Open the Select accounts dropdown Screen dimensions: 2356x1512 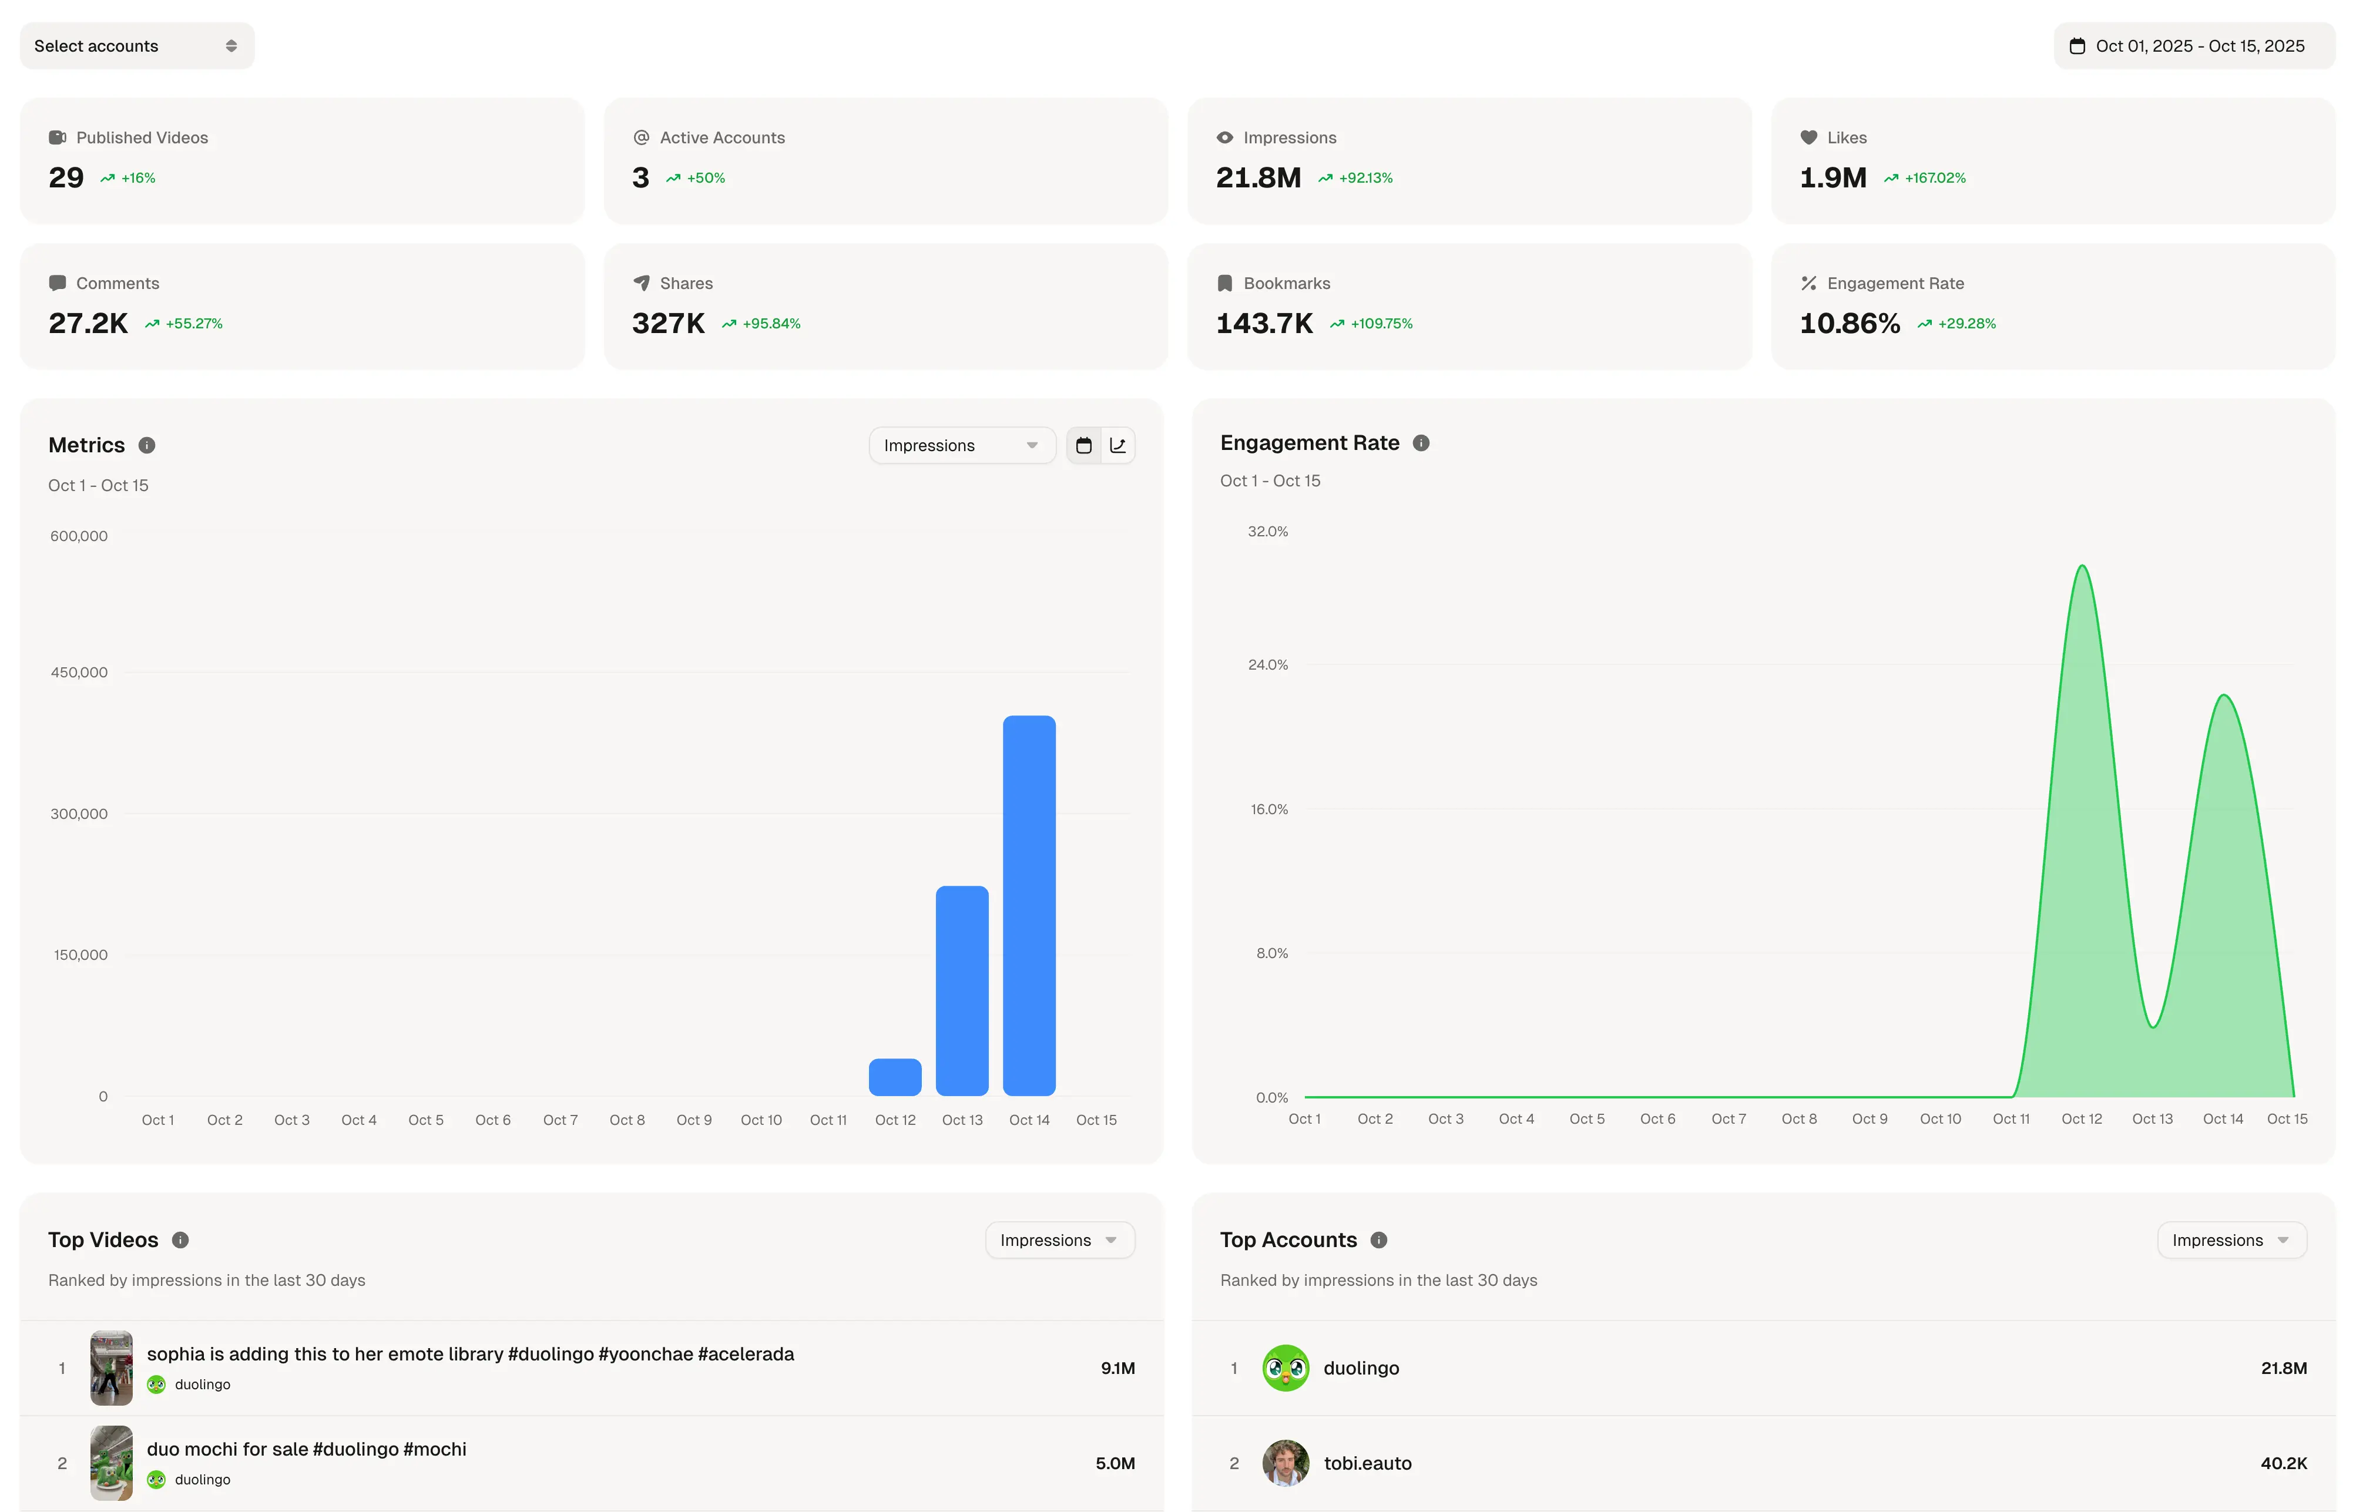(136, 46)
